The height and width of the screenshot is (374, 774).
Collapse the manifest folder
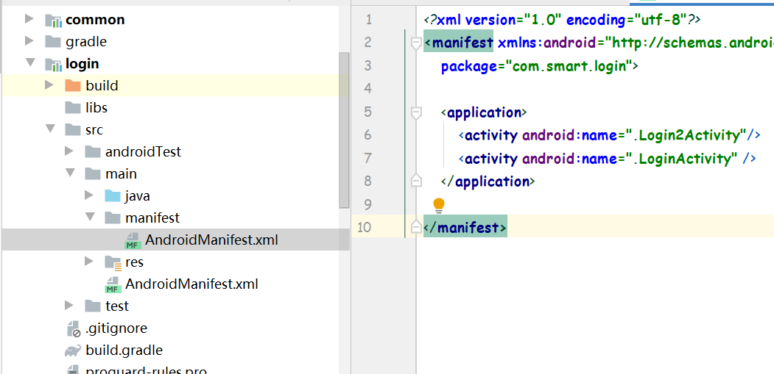(89, 217)
